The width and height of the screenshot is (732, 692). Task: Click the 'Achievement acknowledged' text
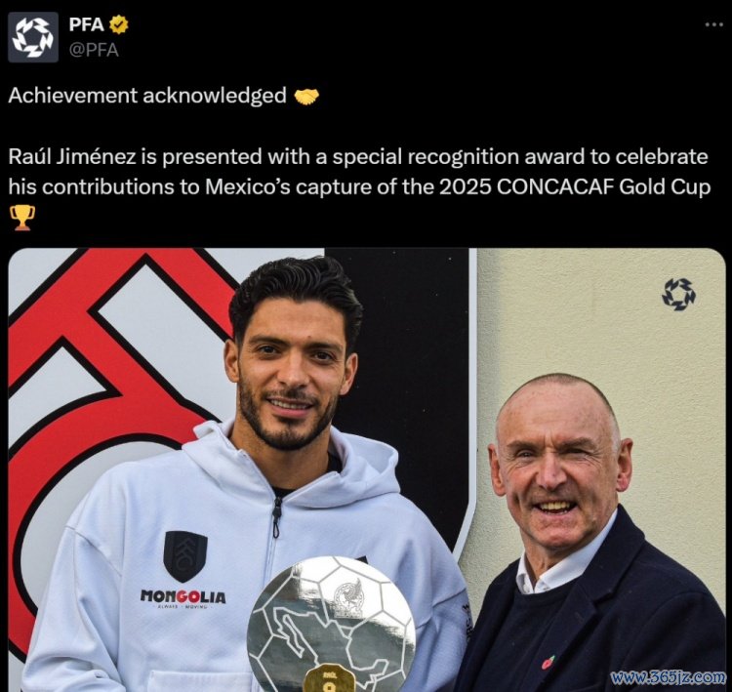[147, 96]
